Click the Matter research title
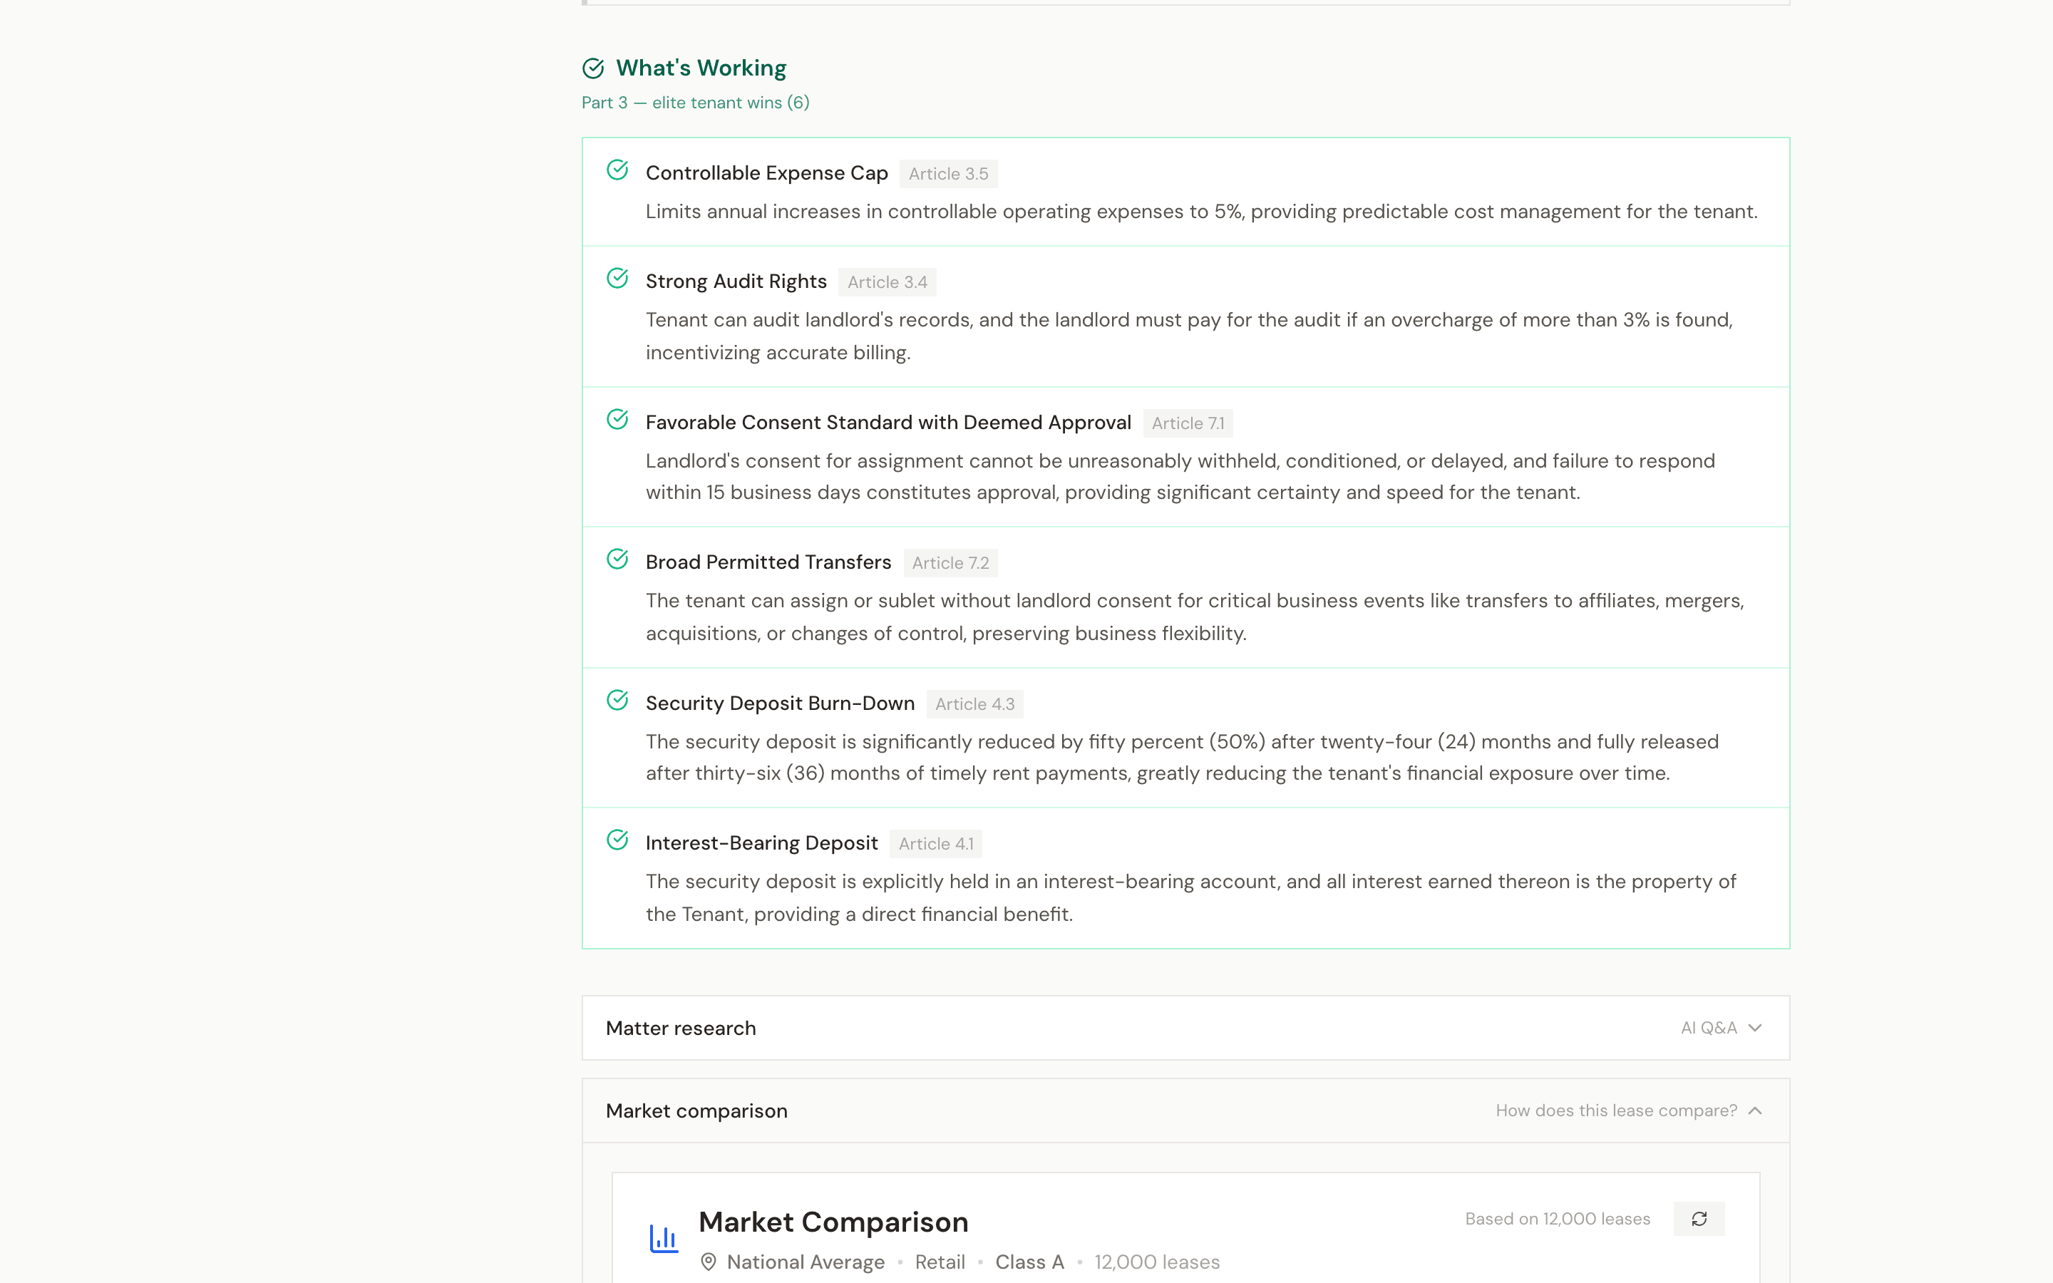The height and width of the screenshot is (1283, 2053). coord(680,1029)
